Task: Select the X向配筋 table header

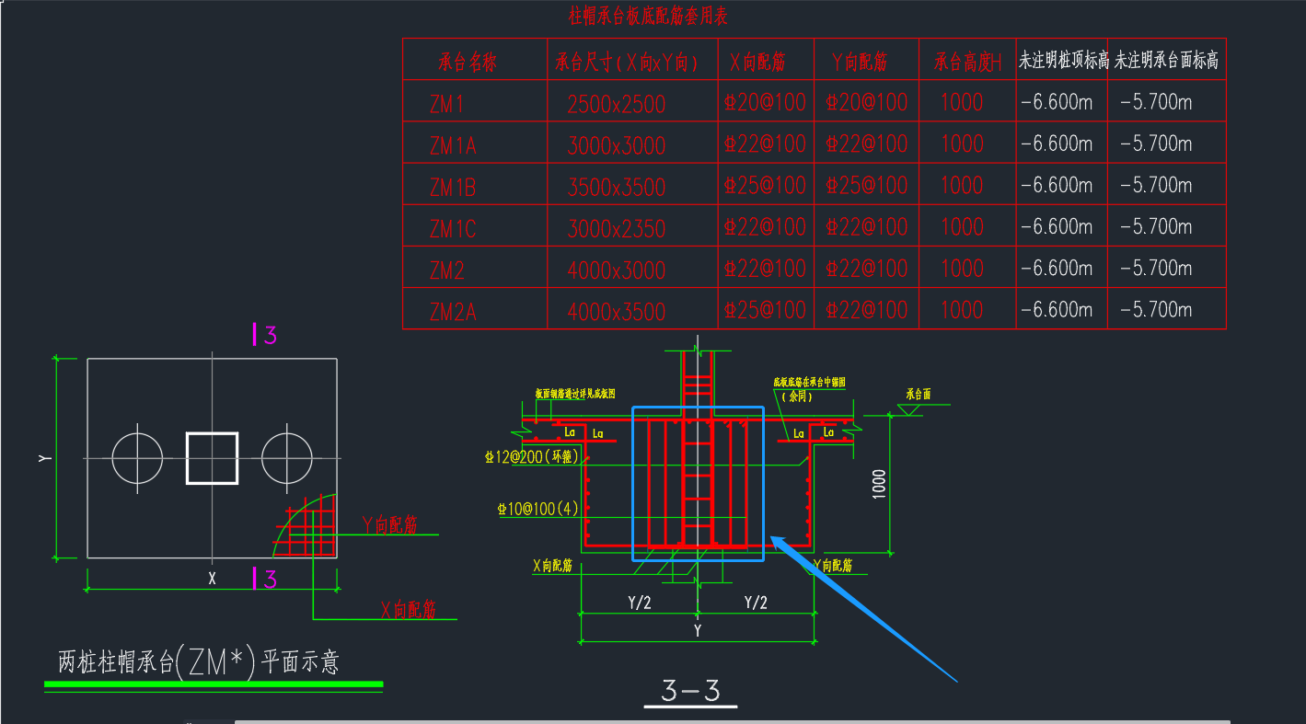Action: (x=757, y=63)
